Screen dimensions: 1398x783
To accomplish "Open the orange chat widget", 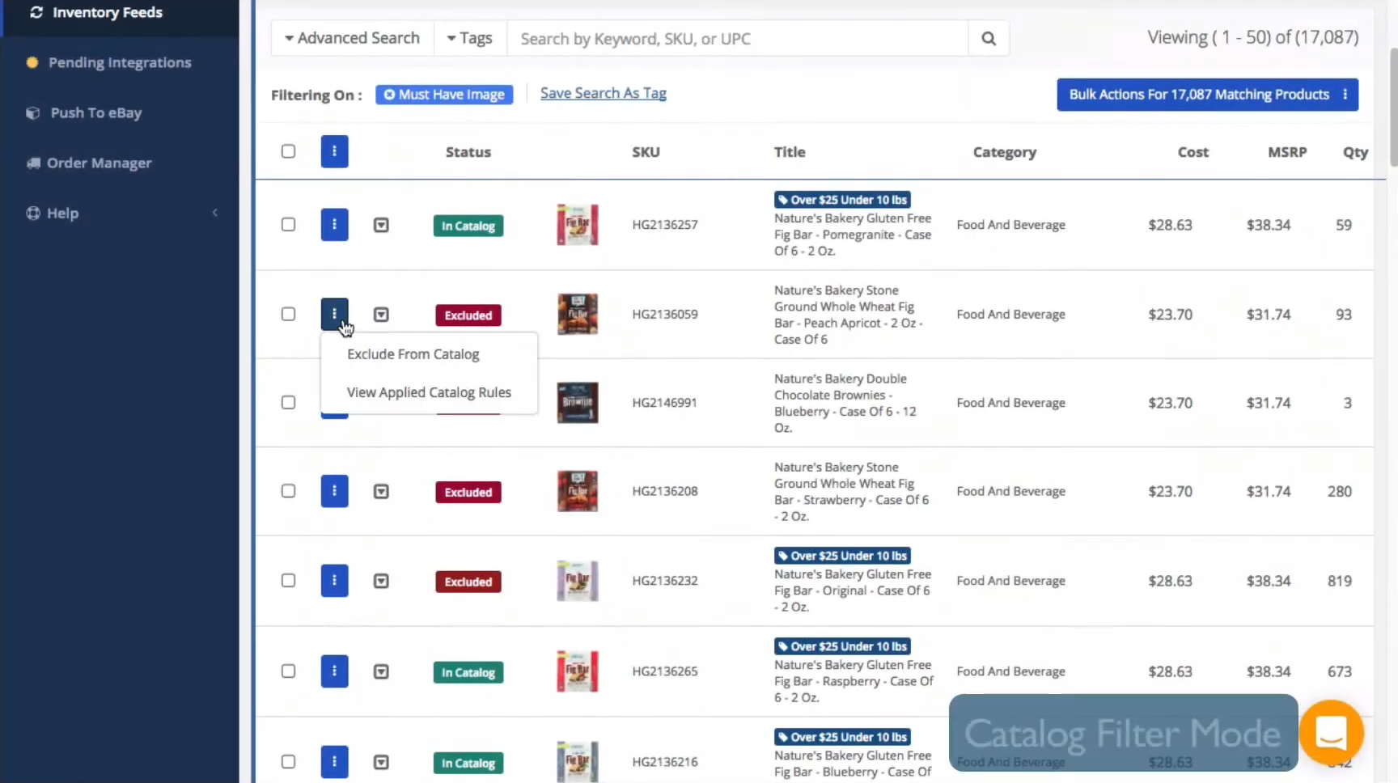I will coord(1331,732).
